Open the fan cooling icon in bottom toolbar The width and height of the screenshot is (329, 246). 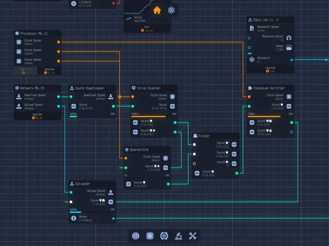[x=164, y=236]
